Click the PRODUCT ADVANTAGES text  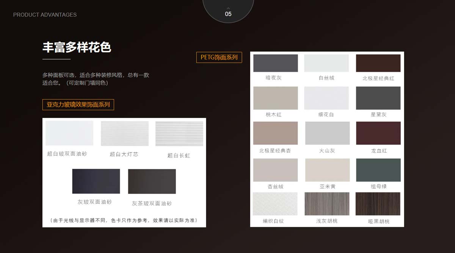point(45,15)
